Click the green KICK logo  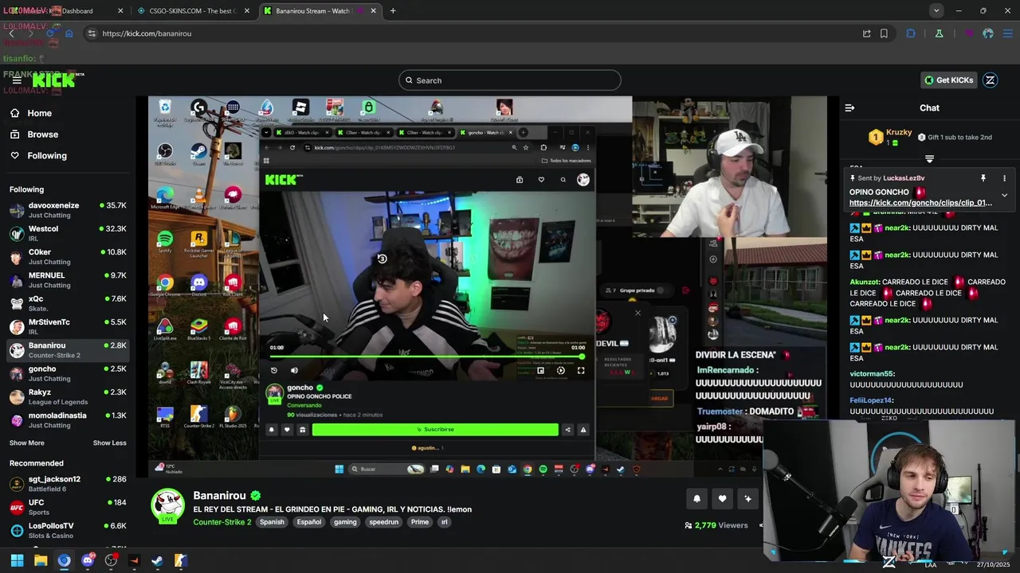(54, 80)
